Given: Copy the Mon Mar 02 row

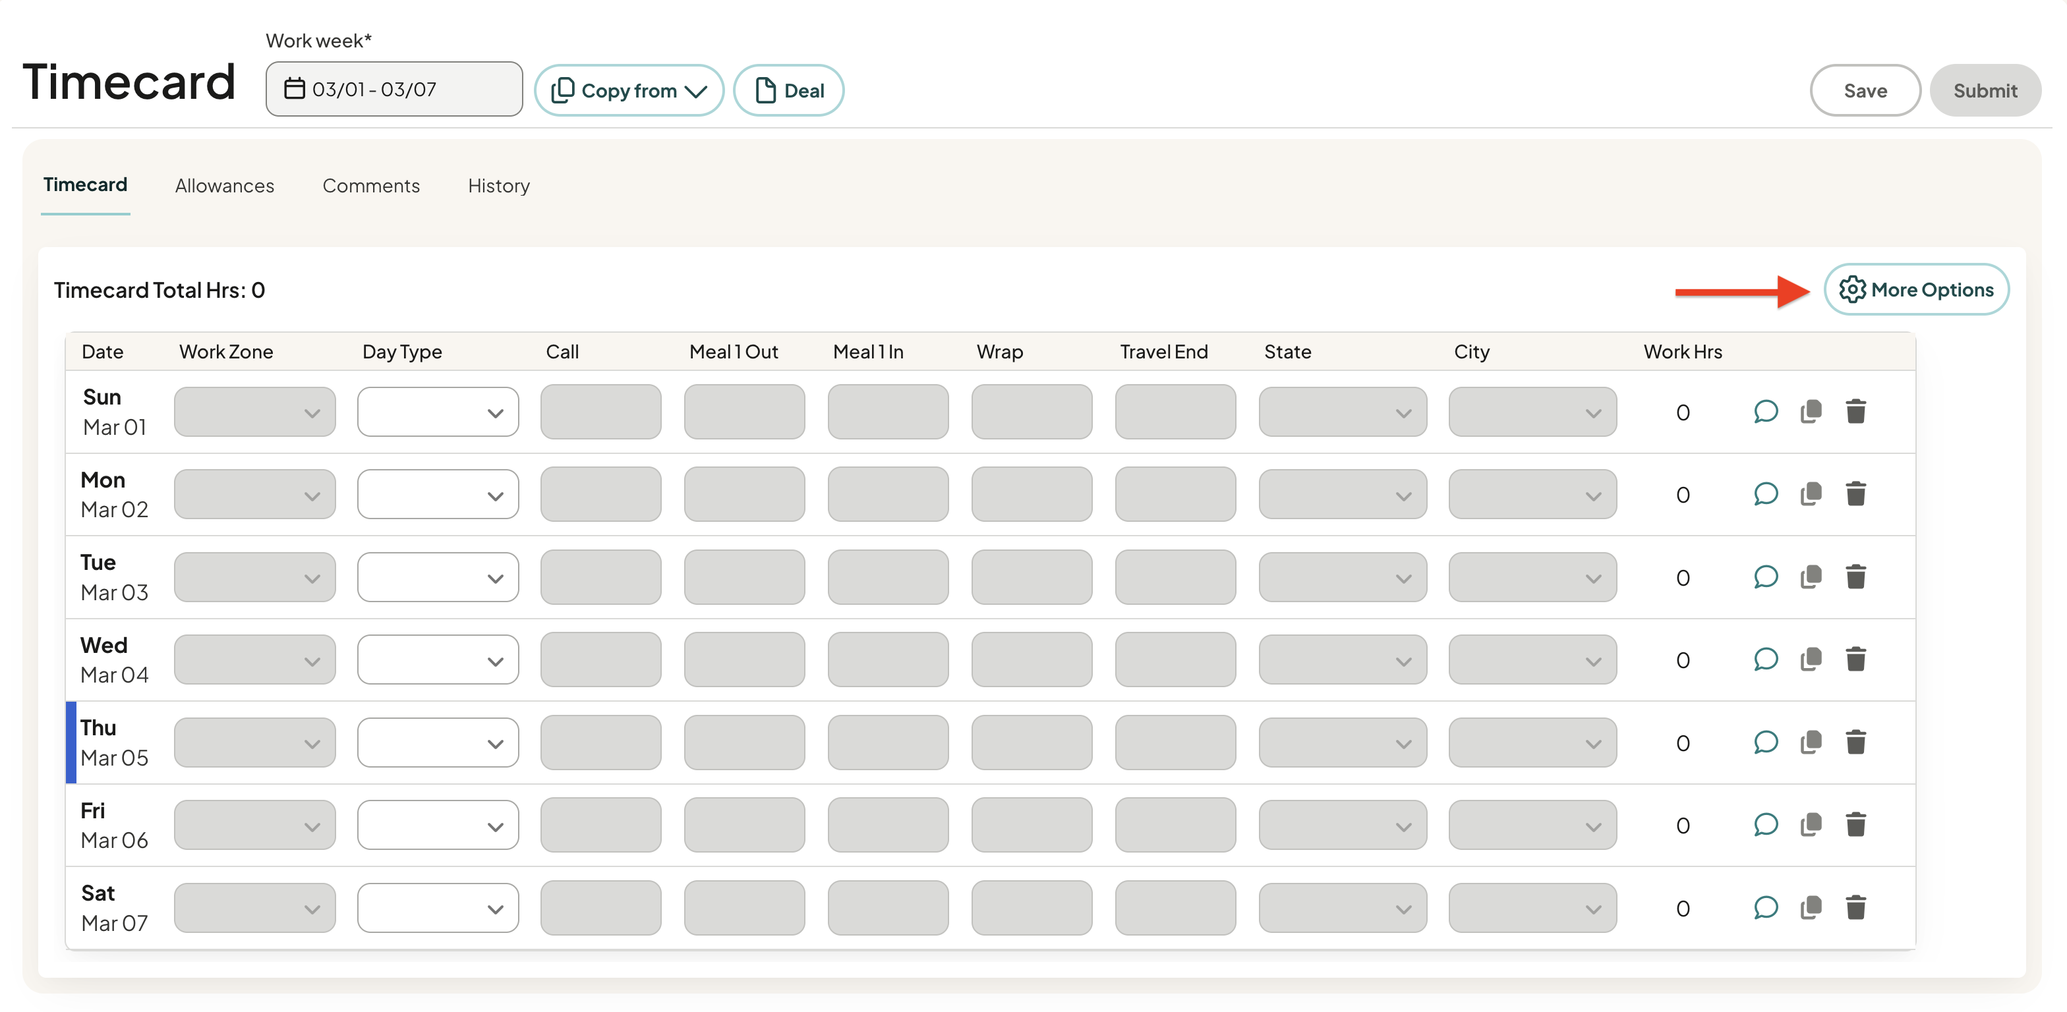Looking at the screenshot, I should [x=1811, y=494].
